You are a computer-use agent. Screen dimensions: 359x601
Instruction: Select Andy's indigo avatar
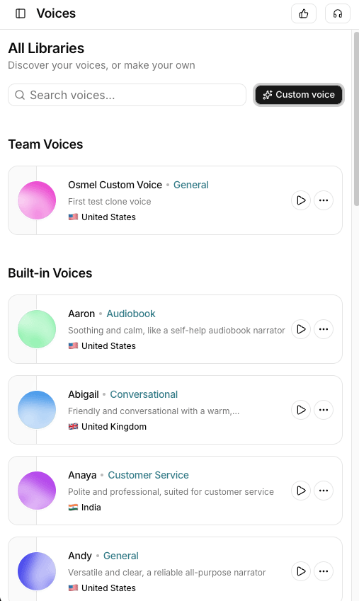point(37,571)
